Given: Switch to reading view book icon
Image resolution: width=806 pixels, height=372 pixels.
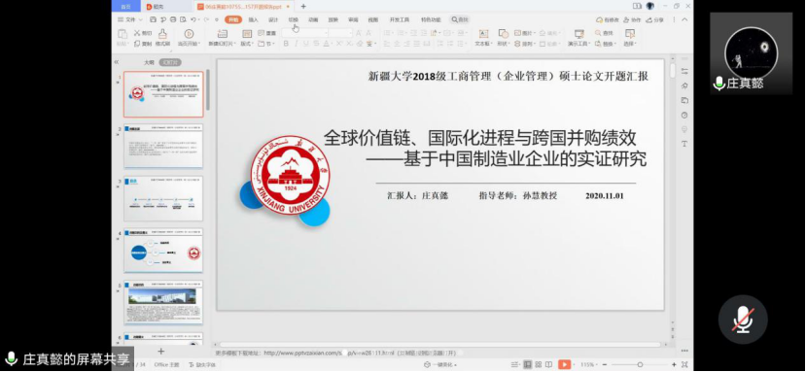Looking at the screenshot, I should [x=549, y=364].
